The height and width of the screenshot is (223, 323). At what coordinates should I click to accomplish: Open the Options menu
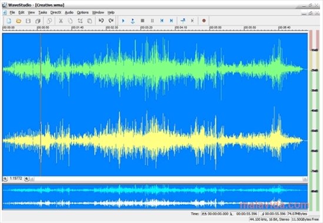coord(82,12)
